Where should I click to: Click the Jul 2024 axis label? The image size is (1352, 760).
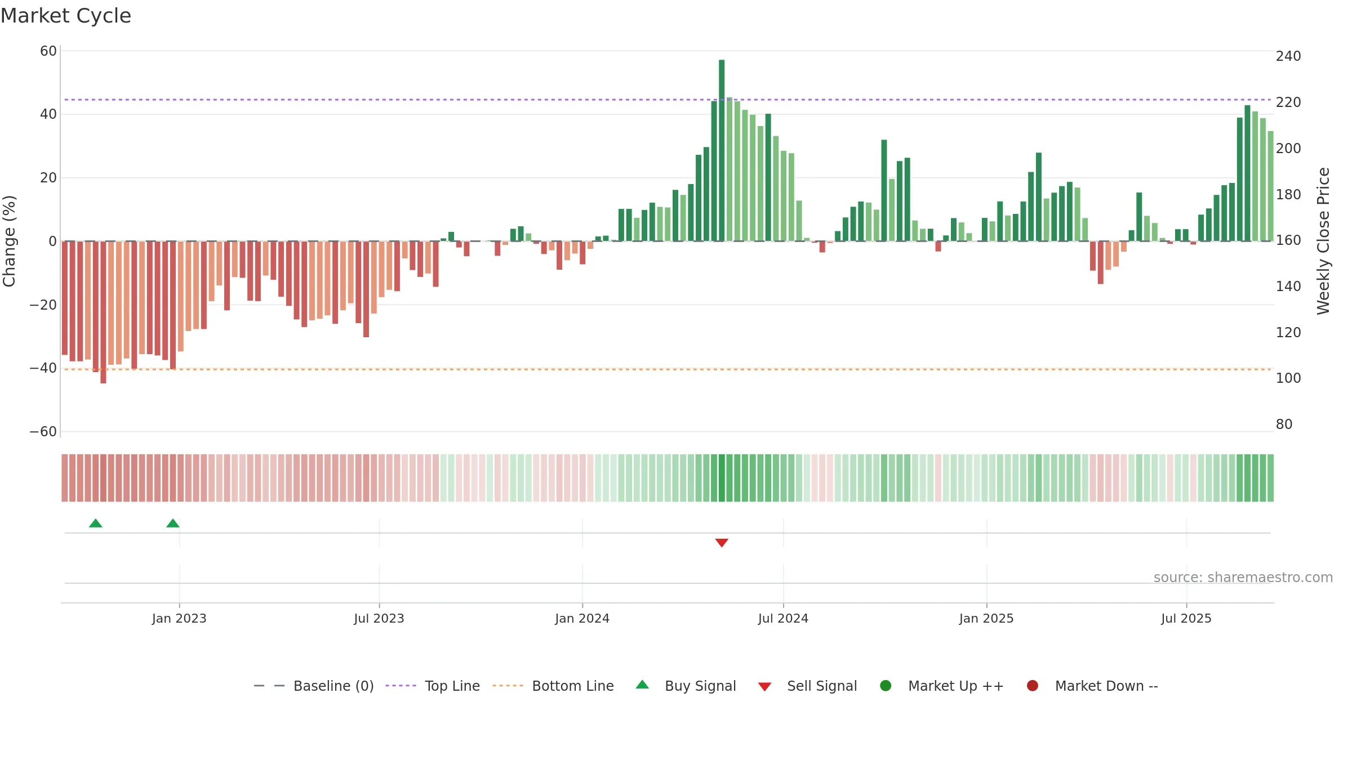point(783,618)
